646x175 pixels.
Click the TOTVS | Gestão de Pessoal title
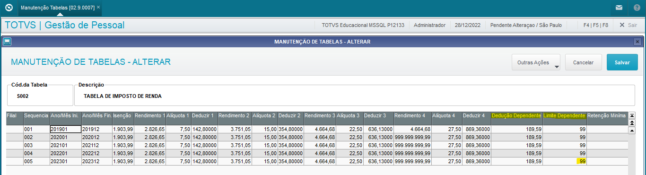(x=64, y=25)
